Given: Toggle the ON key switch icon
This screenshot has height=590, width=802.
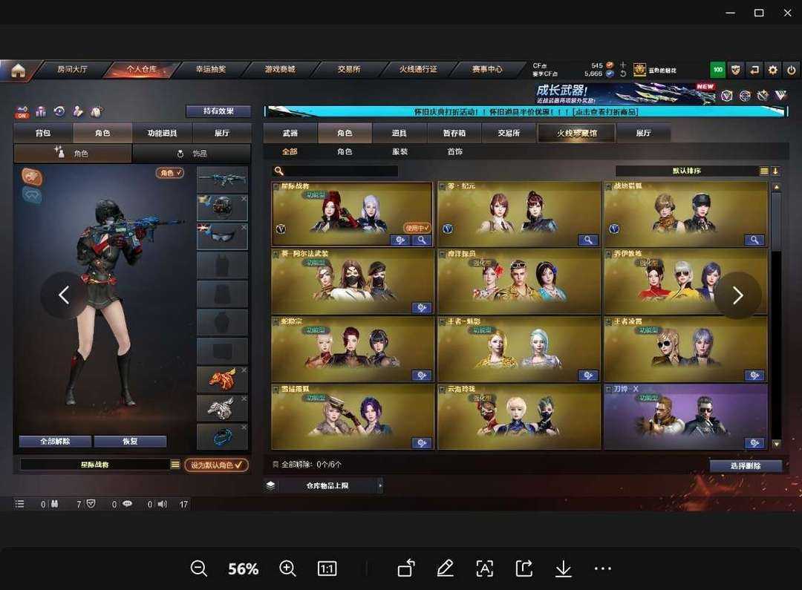Looking at the screenshot, I should 22,112.
